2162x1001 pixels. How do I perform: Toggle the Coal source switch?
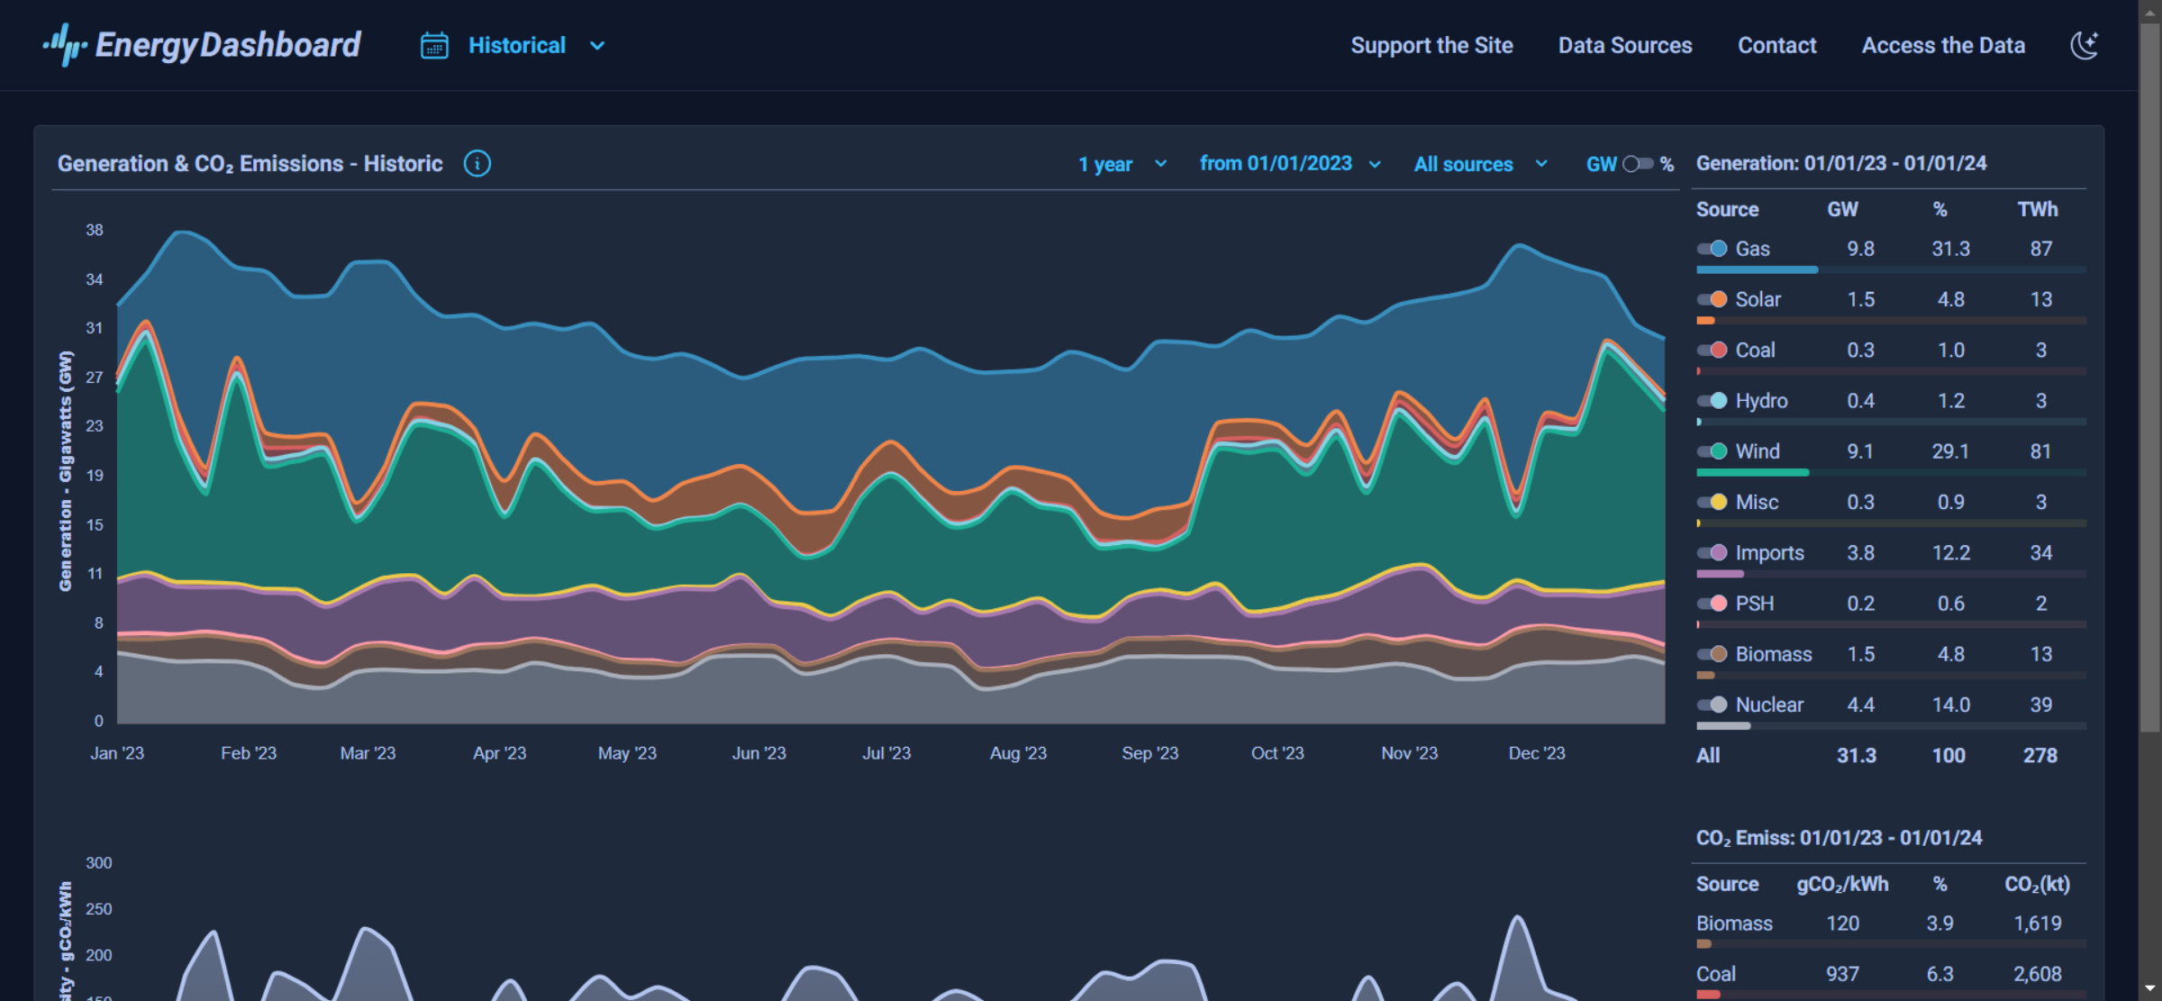click(1712, 350)
